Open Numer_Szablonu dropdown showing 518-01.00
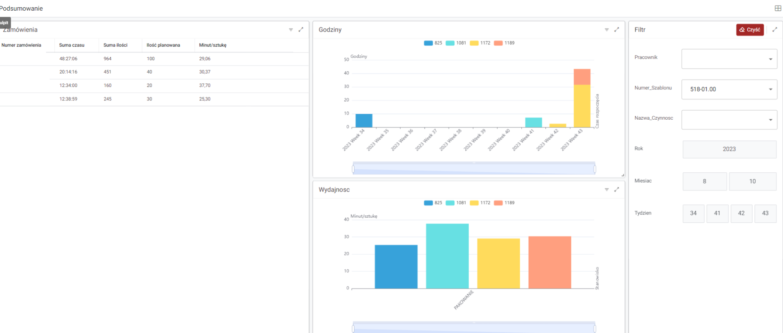Viewport: 783px width, 333px height. (x=729, y=89)
